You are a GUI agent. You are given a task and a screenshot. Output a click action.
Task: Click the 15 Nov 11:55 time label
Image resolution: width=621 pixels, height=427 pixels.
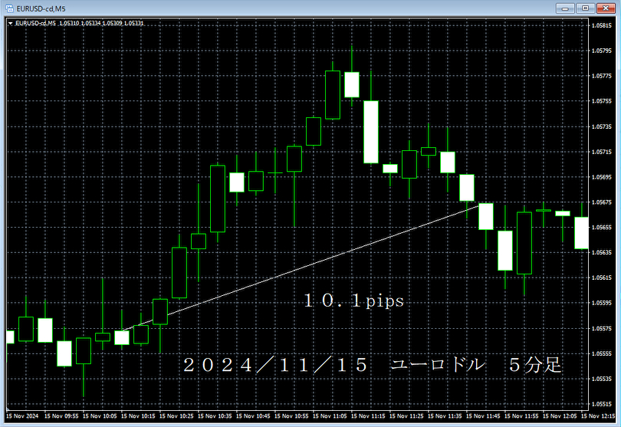coord(521,416)
